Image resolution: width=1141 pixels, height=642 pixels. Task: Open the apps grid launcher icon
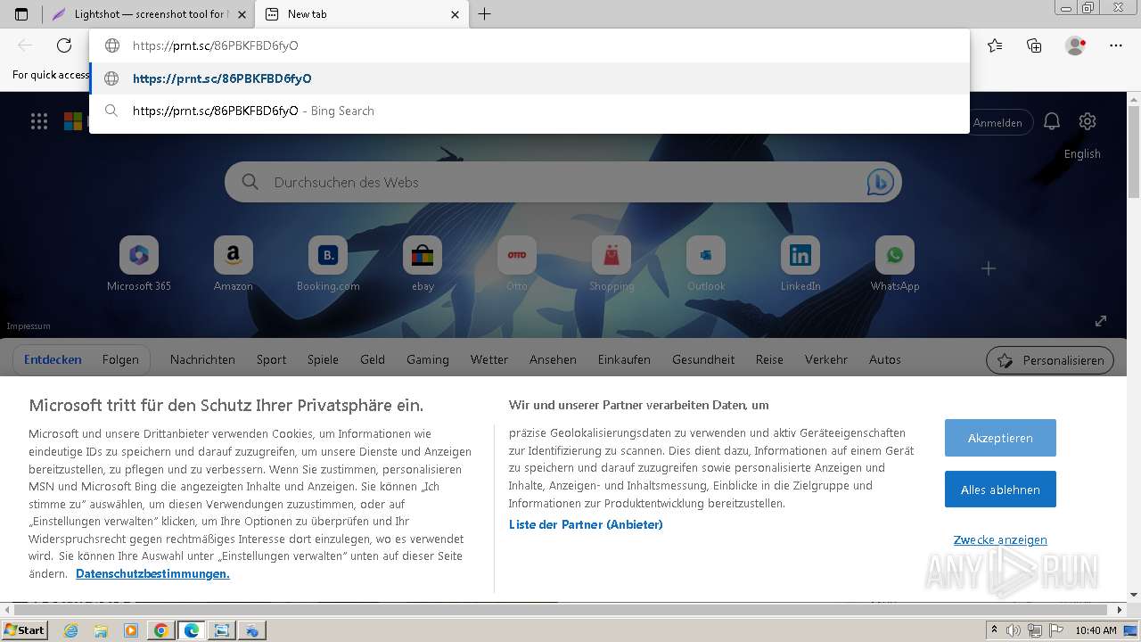[x=39, y=121]
